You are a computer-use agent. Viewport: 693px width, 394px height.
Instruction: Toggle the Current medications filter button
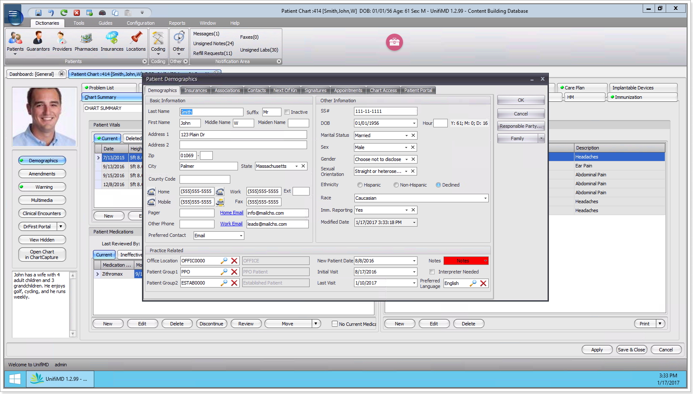tap(104, 255)
